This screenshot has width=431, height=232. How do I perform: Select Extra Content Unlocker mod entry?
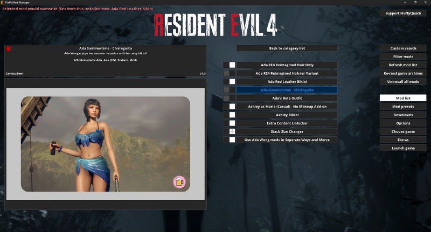click(287, 123)
